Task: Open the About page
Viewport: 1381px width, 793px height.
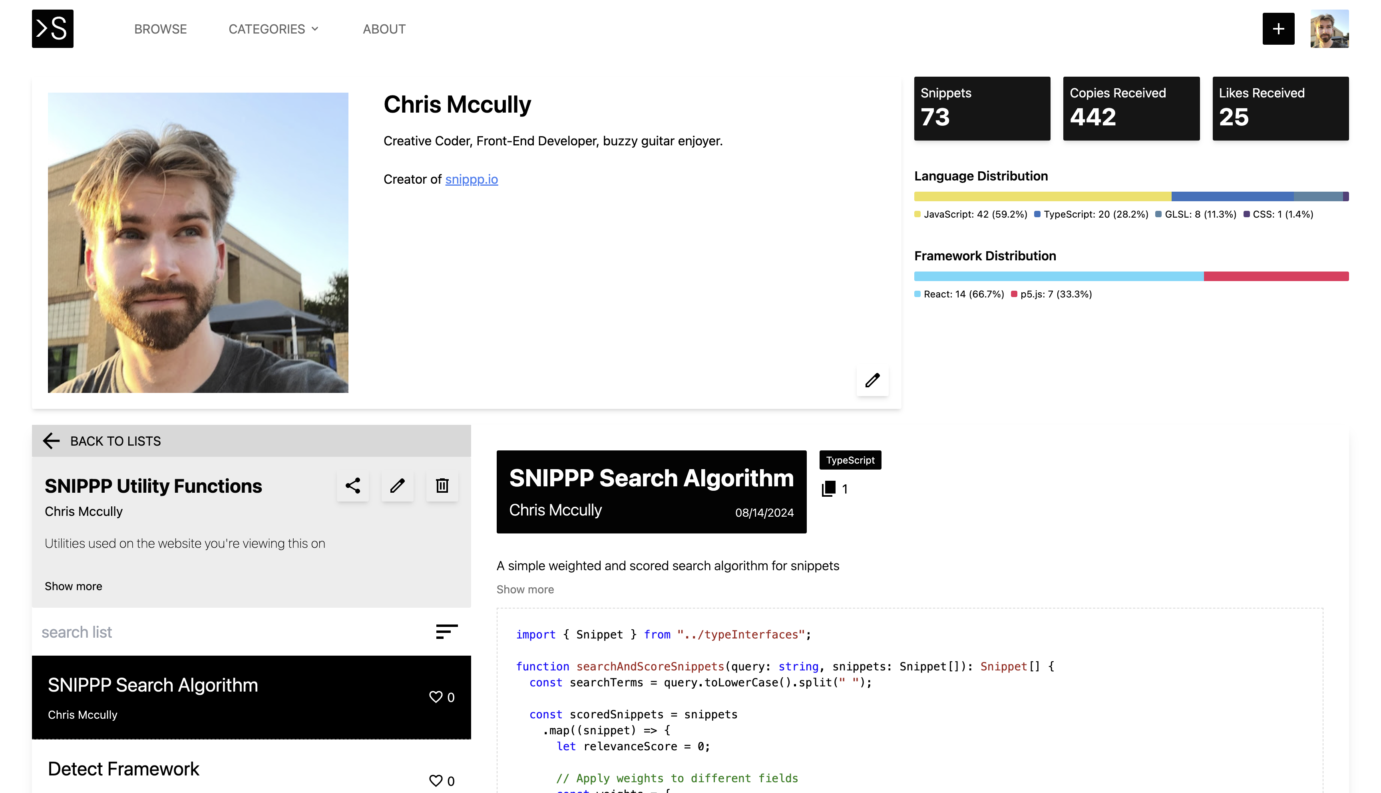Action: coord(384,29)
